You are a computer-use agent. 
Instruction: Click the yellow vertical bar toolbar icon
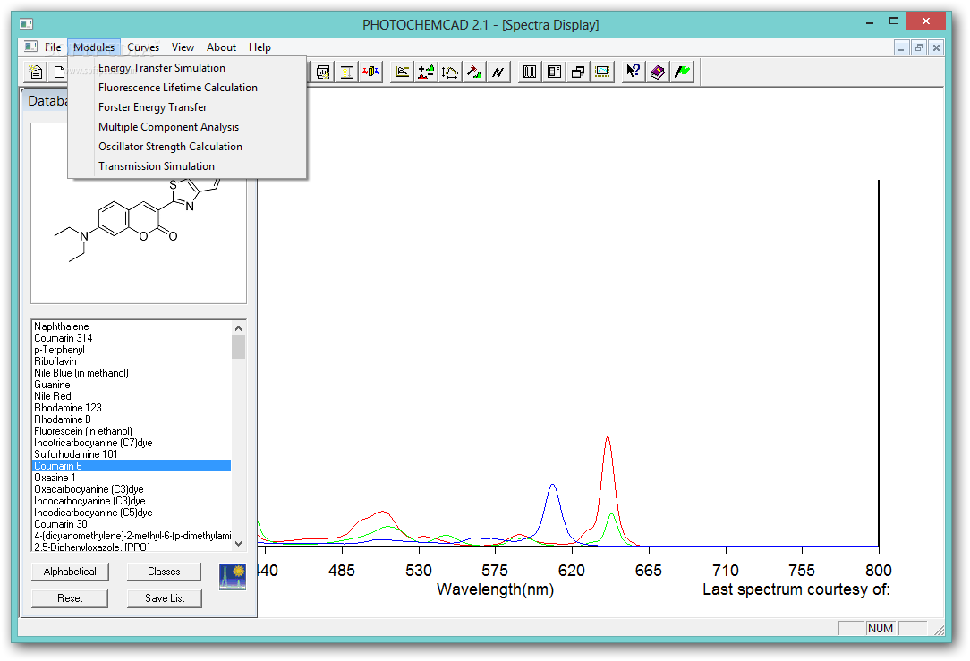coord(346,72)
